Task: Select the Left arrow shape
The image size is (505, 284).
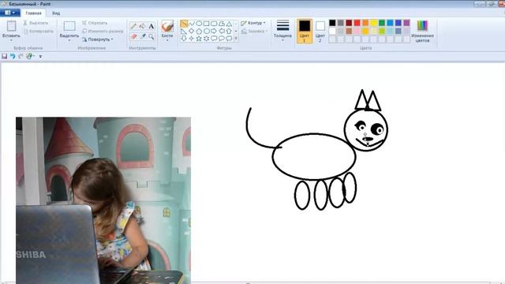Action: click(x=222, y=31)
